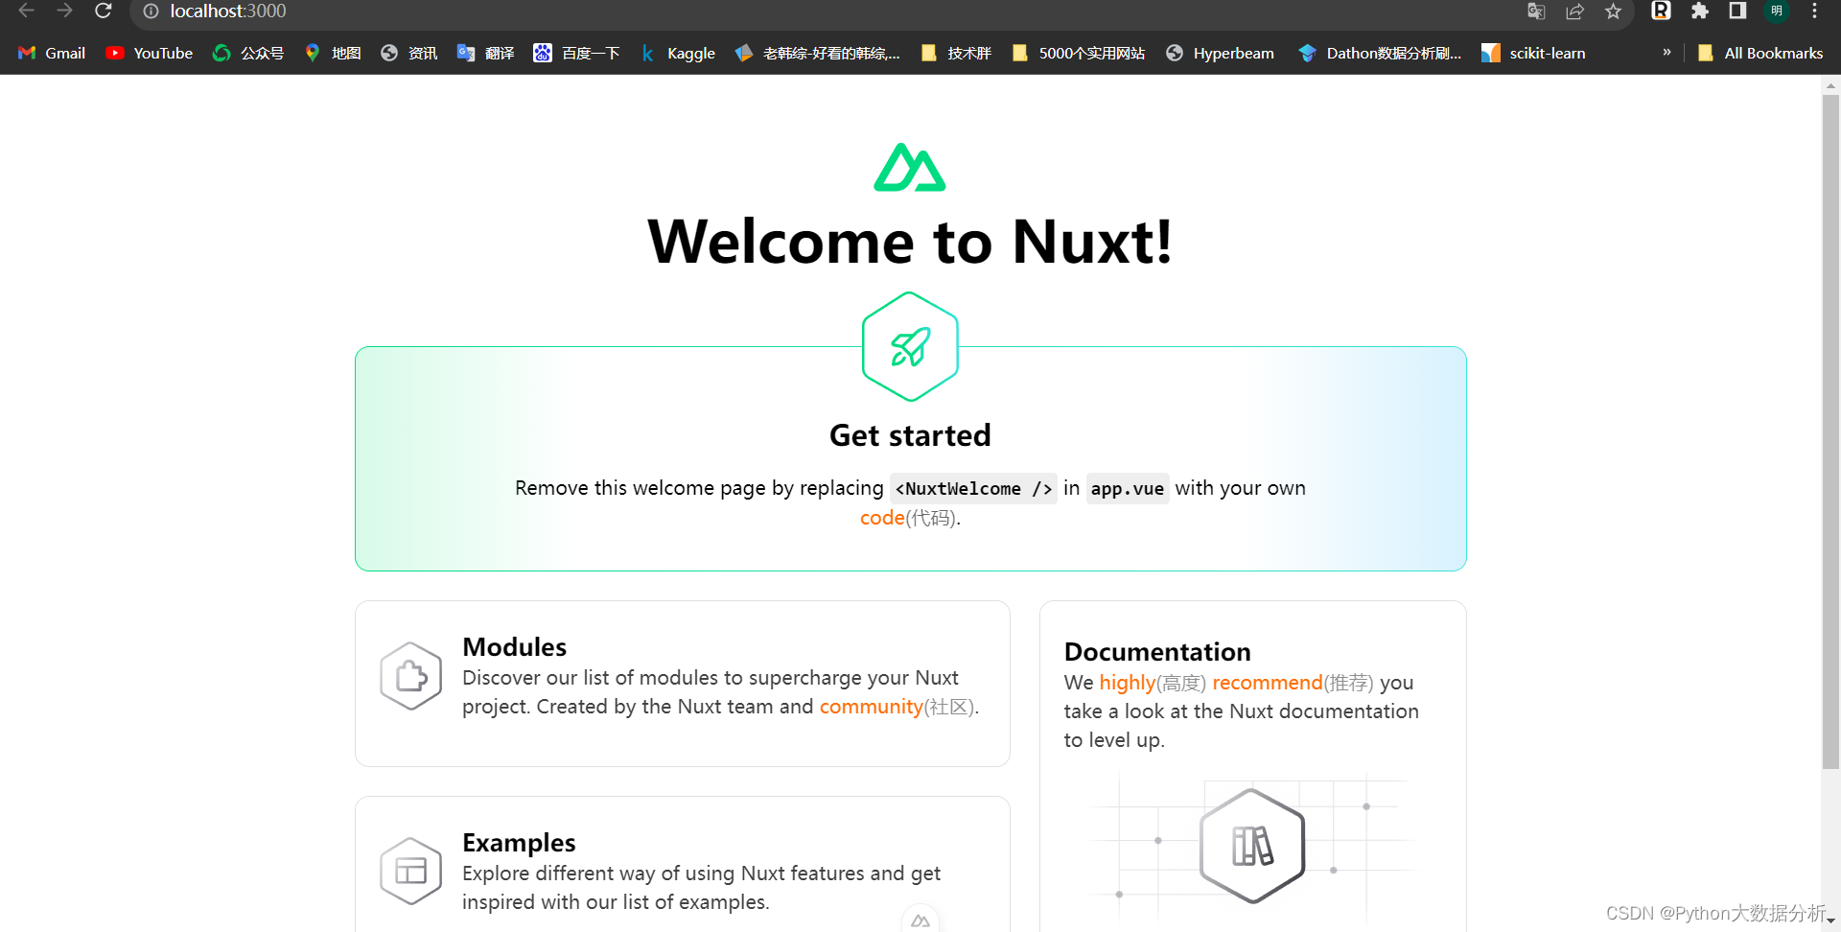This screenshot has width=1841, height=932.
Task: Open the translate page icon
Action: [1536, 12]
